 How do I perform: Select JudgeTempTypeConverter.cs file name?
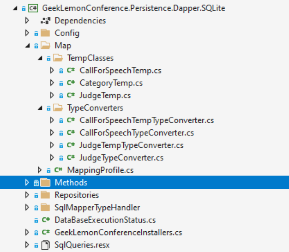[132, 145]
